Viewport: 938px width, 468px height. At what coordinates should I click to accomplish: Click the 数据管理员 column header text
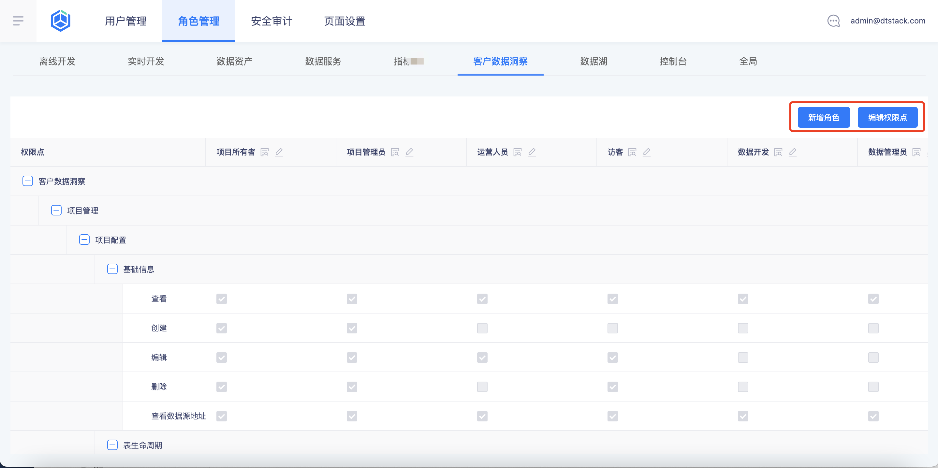(887, 152)
